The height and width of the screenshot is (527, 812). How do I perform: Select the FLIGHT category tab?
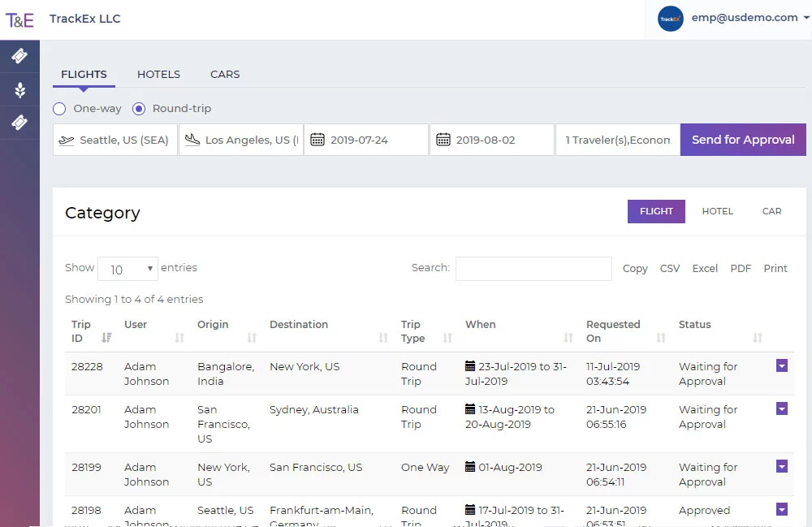[656, 211]
